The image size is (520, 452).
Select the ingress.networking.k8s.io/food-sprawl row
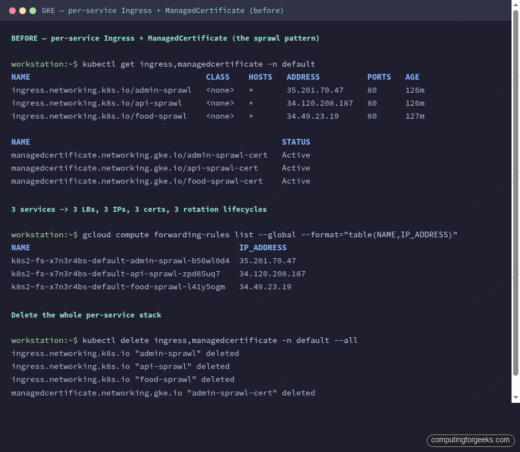pos(99,116)
